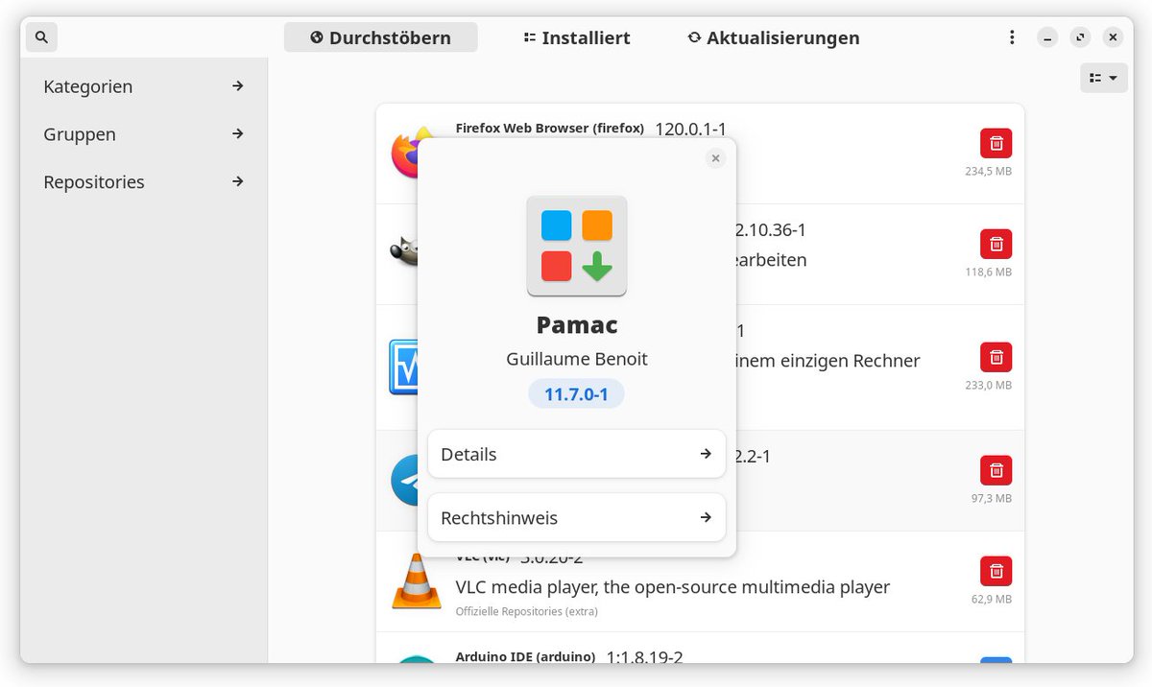Open search with the magnifying glass icon

coord(40,36)
